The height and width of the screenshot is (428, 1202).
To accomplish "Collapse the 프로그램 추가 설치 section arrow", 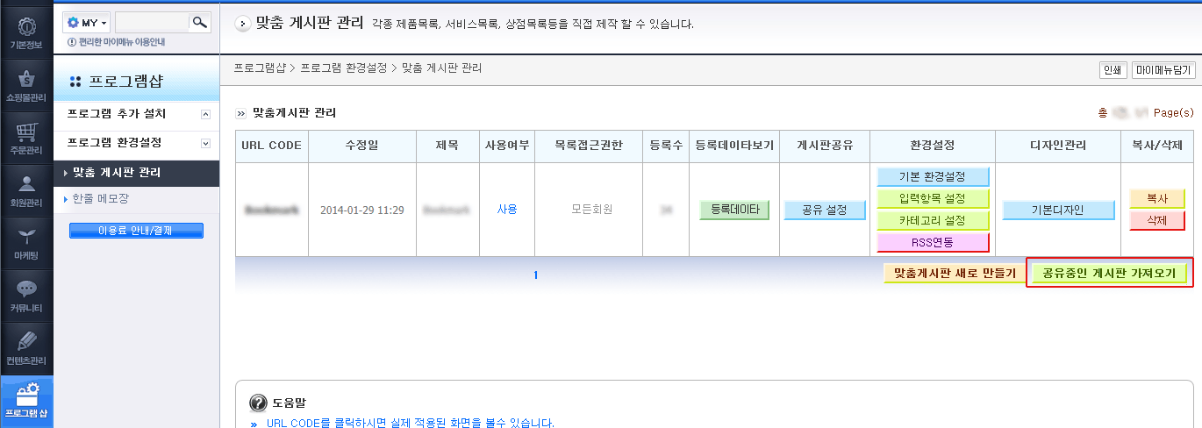I will tap(206, 114).
